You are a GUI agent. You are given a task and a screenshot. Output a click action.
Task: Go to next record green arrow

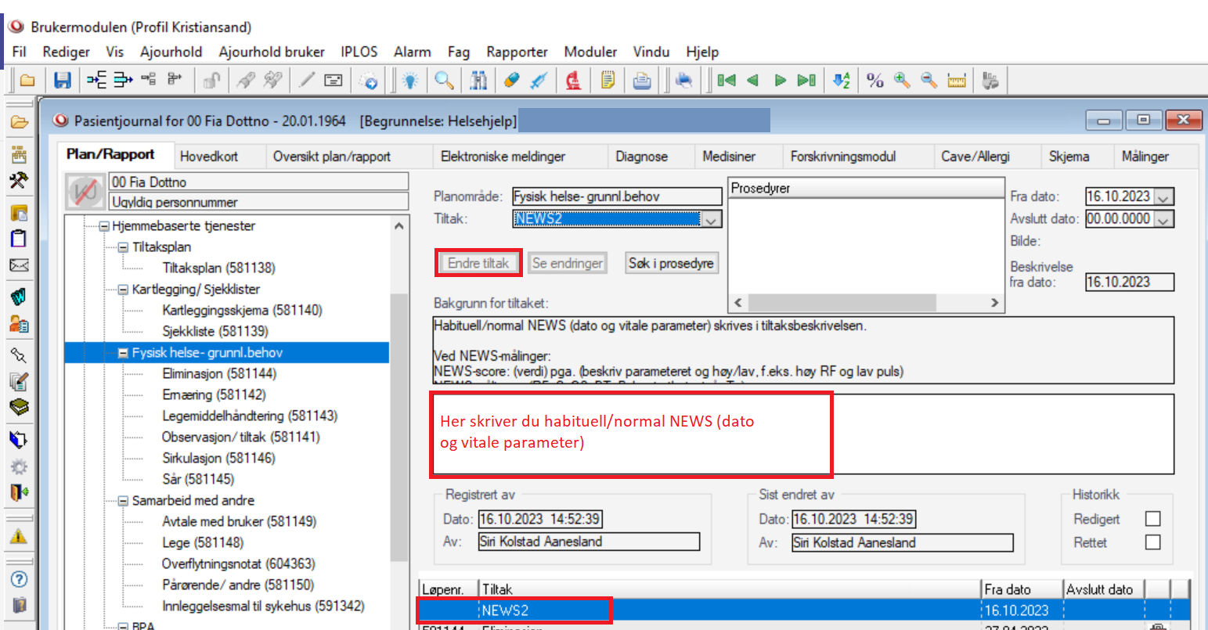(780, 80)
